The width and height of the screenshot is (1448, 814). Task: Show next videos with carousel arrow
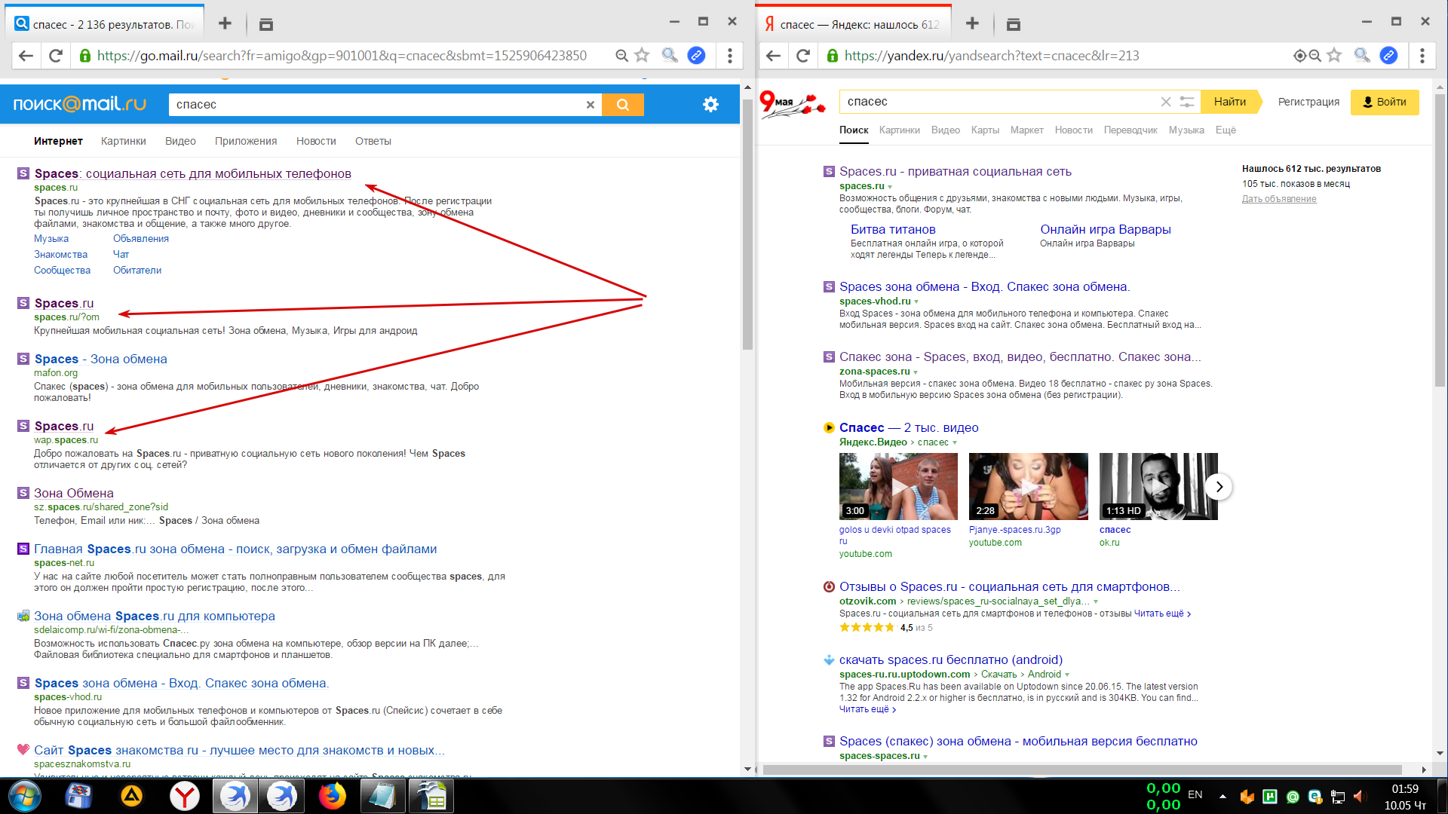coord(1219,487)
